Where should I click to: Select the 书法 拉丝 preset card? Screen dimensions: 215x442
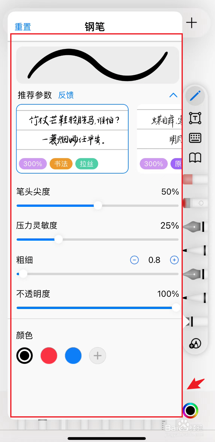[x=72, y=138]
